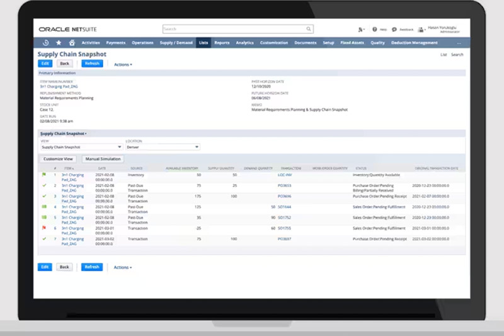This screenshot has width=504, height=336.
Task: Go to the Home icon
Action: (x=72, y=43)
